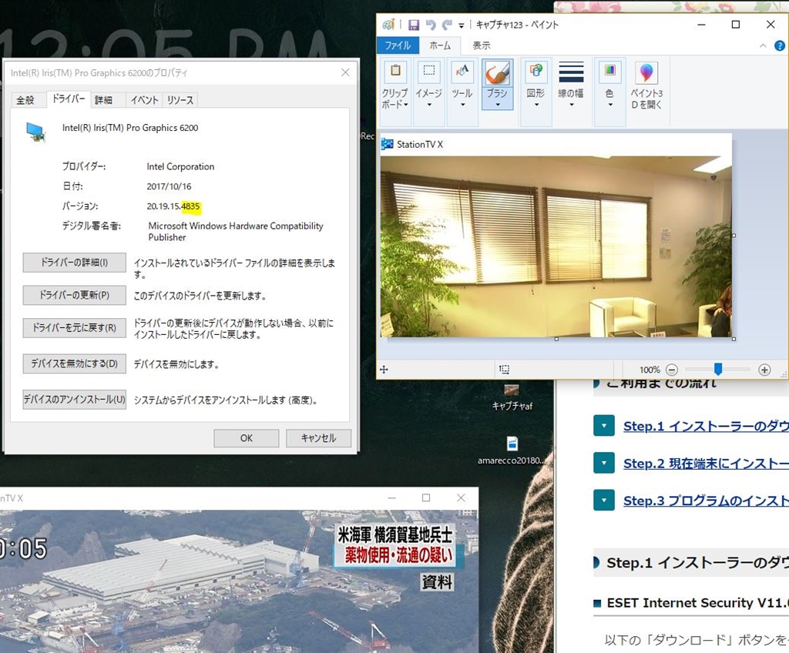Image resolution: width=789 pixels, height=653 pixels.
Task: Open the 詳細 tab in properties
Action: [x=104, y=100]
